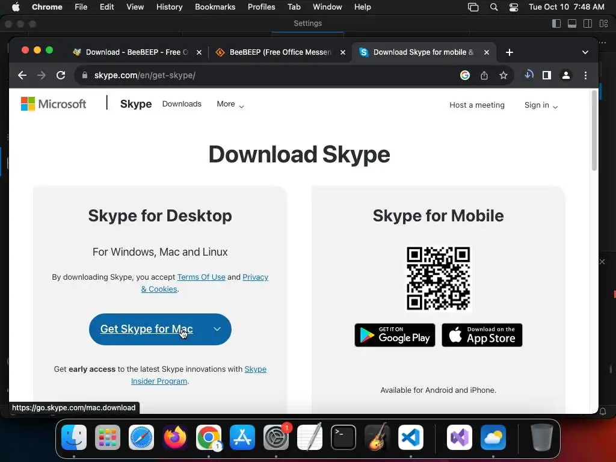Open tab search chevron in tab strip
This screenshot has height=462, width=616.
[585, 52]
